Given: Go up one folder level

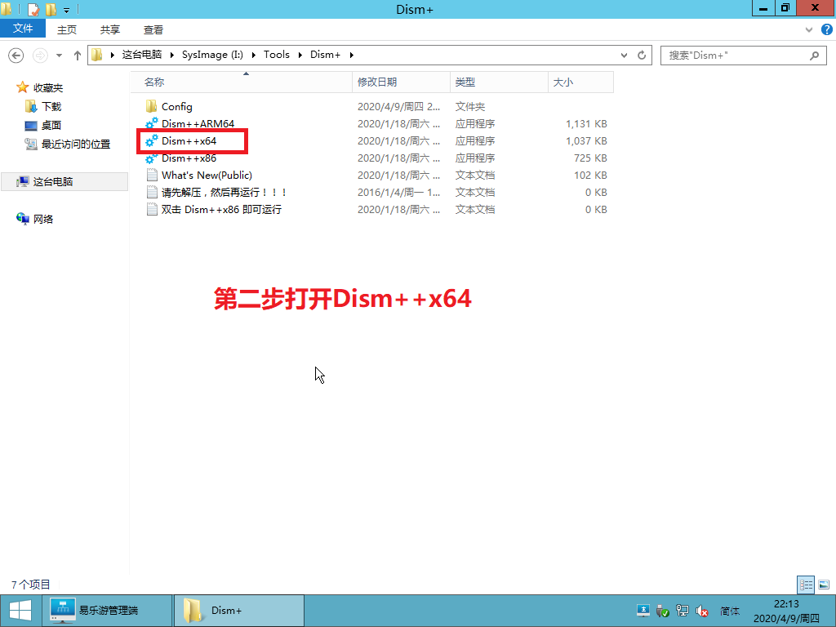Looking at the screenshot, I should point(78,55).
